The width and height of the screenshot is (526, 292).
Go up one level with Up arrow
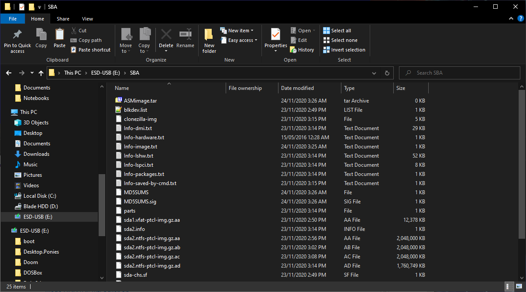[41, 73]
